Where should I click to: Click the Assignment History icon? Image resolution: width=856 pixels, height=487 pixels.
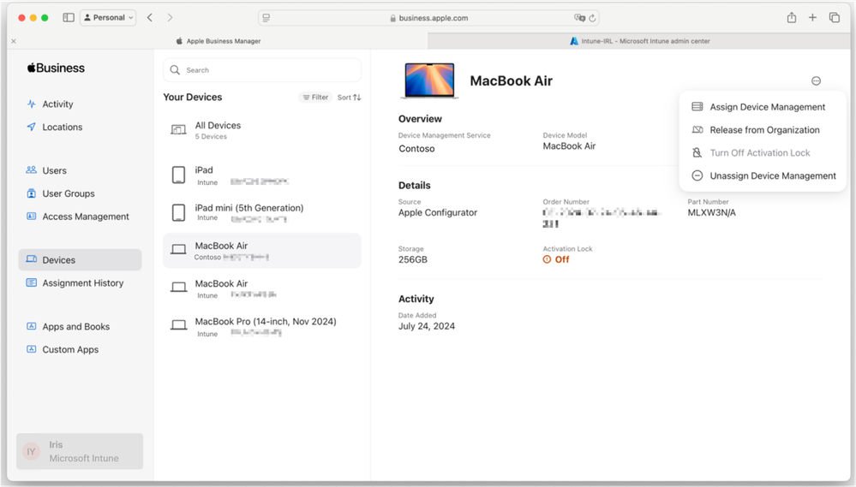[x=31, y=282]
